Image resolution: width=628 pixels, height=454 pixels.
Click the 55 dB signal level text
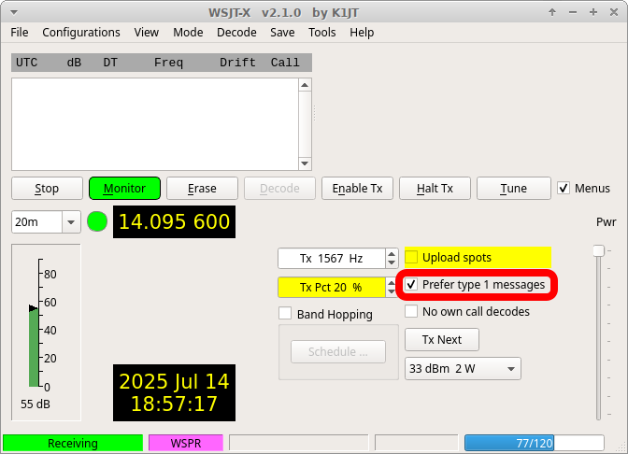point(36,404)
